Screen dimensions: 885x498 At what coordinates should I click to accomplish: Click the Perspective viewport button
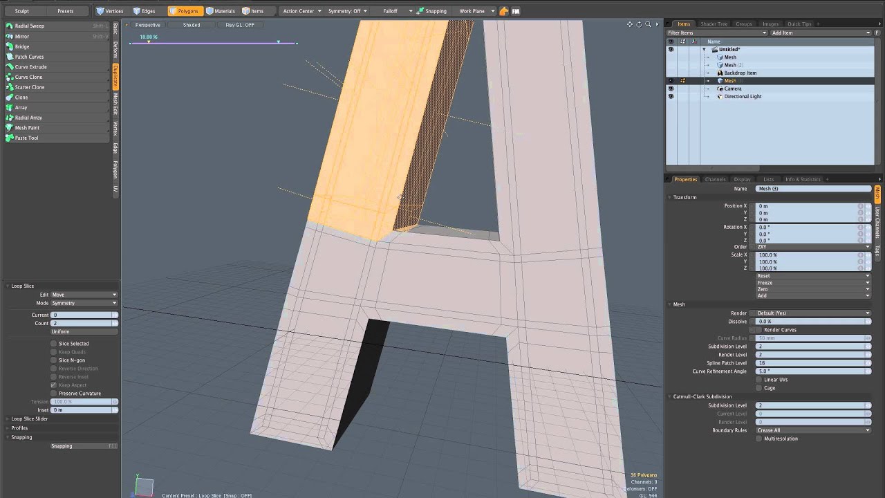pyautogui.click(x=147, y=25)
